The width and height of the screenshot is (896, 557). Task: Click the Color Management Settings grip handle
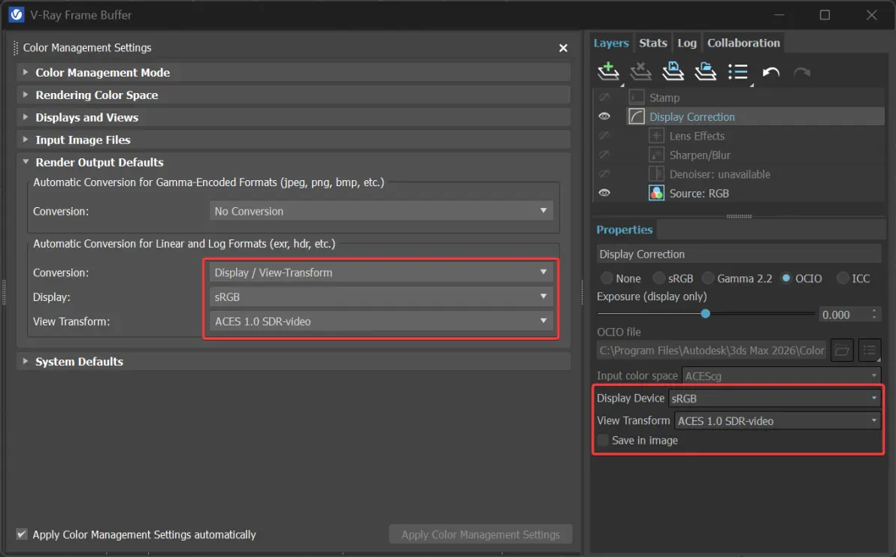tap(16, 48)
